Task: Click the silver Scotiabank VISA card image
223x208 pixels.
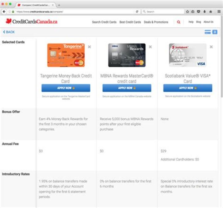Action: 188,55
